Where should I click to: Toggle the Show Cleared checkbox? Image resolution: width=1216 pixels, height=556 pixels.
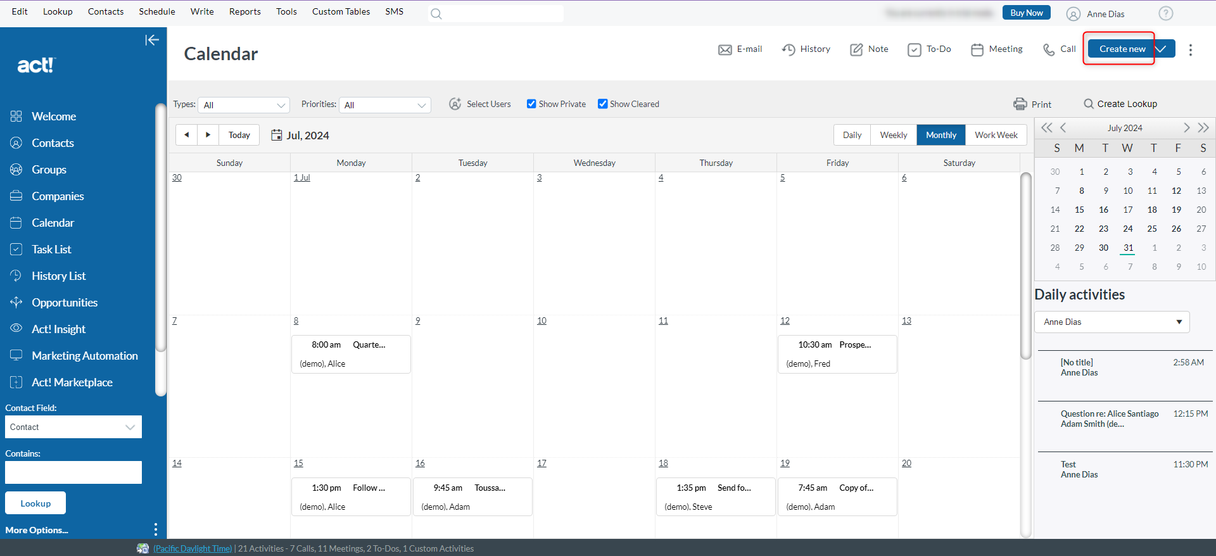602,104
